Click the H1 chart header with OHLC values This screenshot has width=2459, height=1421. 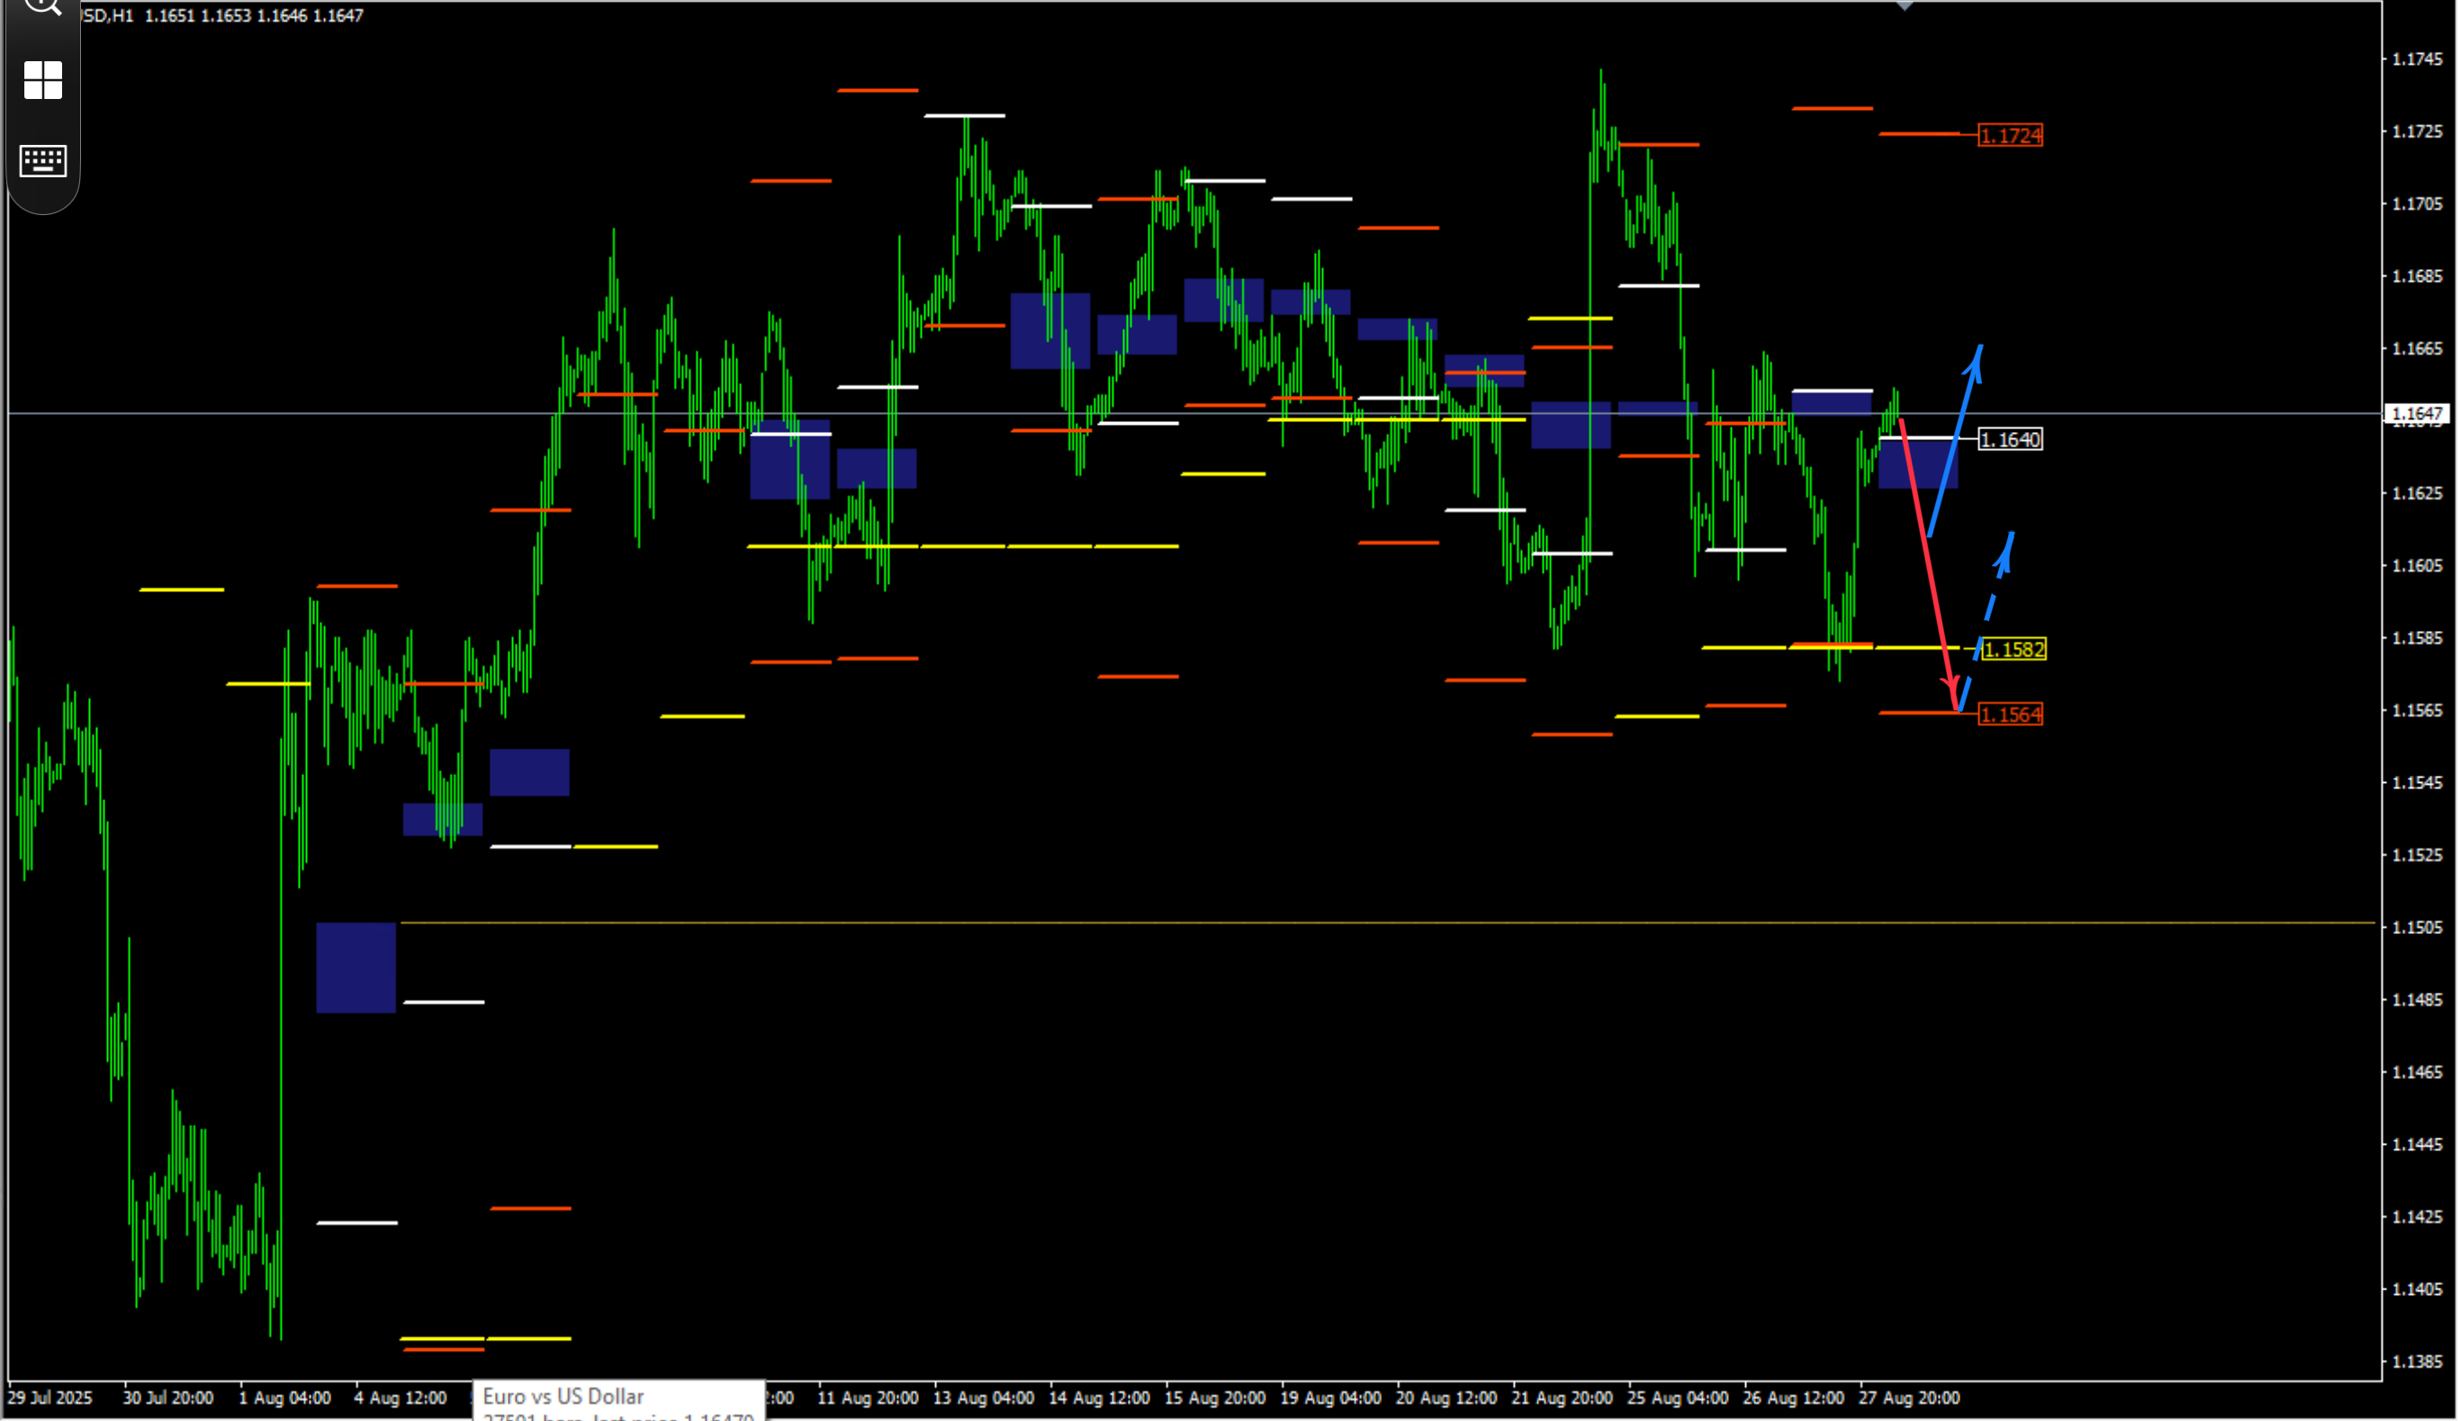222,15
